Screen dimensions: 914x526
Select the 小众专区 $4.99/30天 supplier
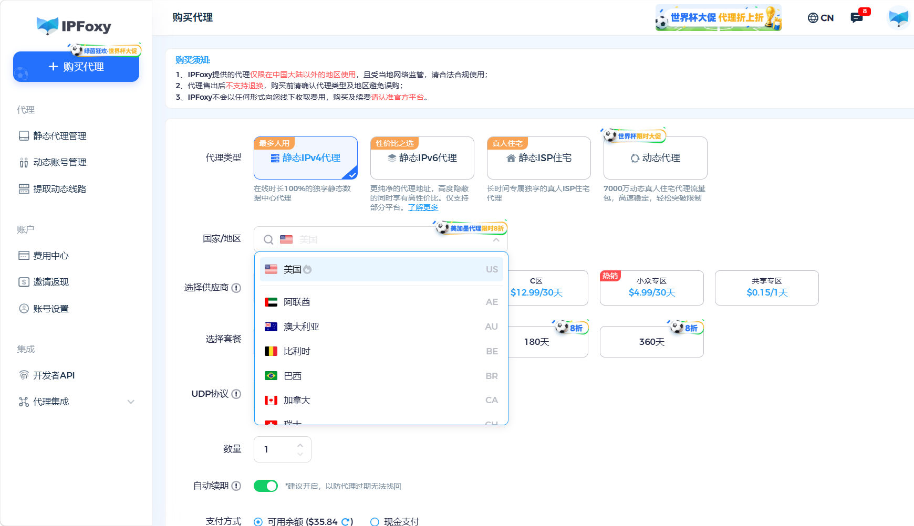tap(651, 288)
